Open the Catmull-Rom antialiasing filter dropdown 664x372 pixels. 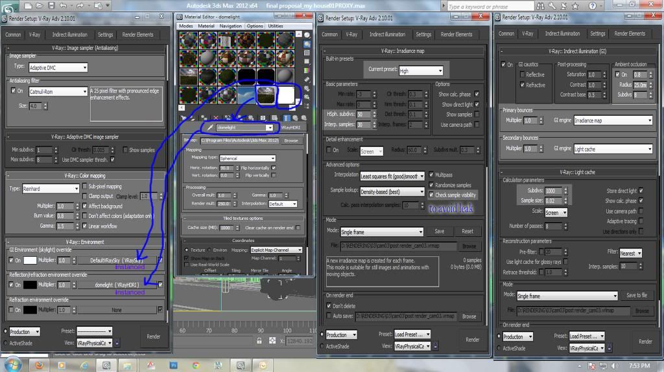pyautogui.click(x=58, y=91)
